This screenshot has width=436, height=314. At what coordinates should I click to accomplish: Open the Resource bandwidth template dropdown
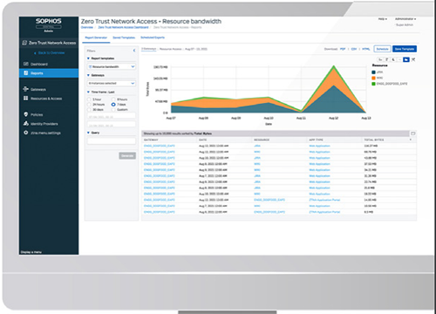(112, 66)
